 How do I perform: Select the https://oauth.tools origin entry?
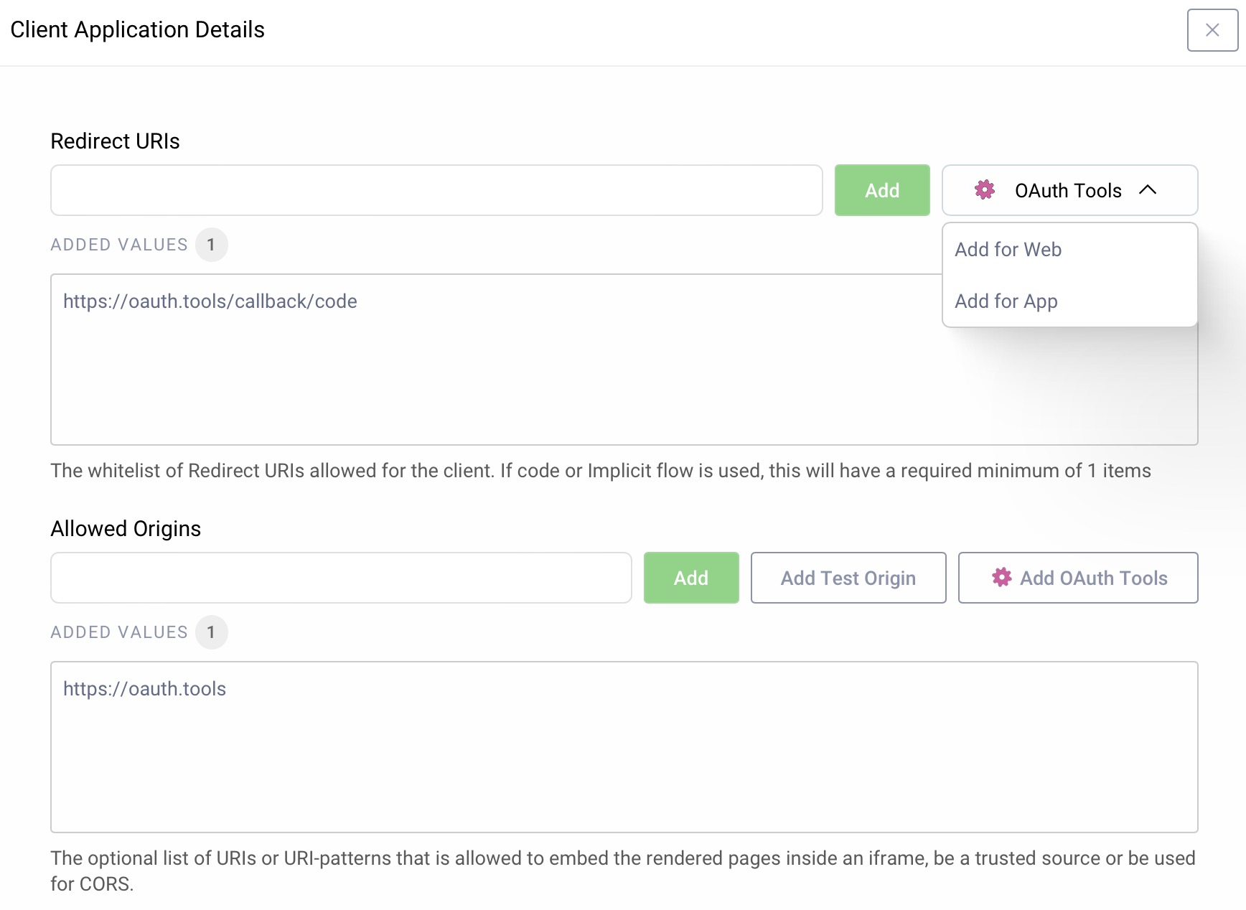pyautogui.click(x=145, y=689)
